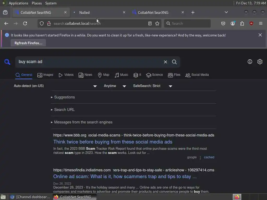Screen dimensions: 267x200
Task: Click the bbb.org result URL
Action: pos(134,135)
